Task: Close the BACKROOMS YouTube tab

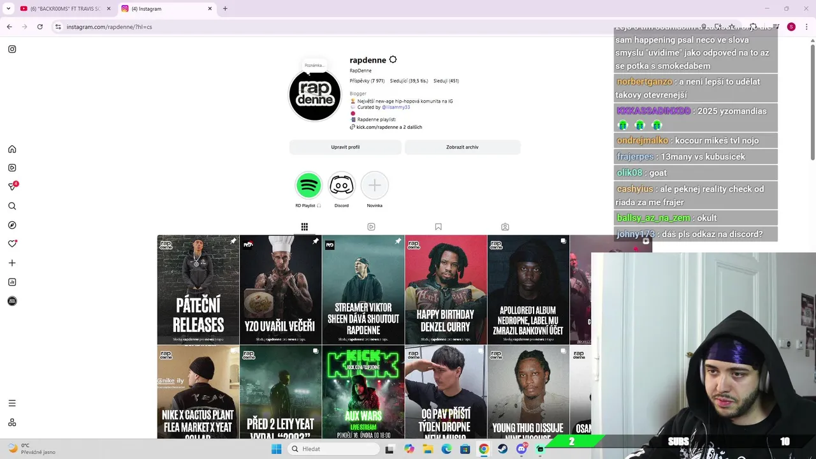Action: (x=108, y=9)
